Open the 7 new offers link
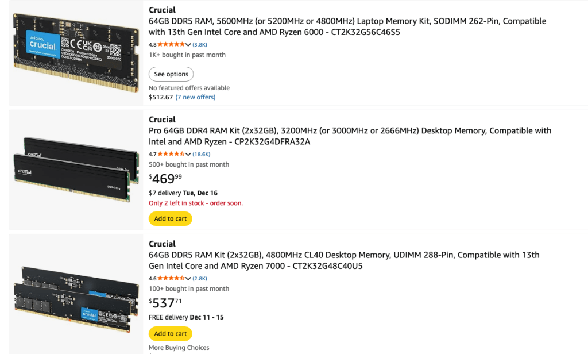The width and height of the screenshot is (588, 354). click(x=195, y=97)
